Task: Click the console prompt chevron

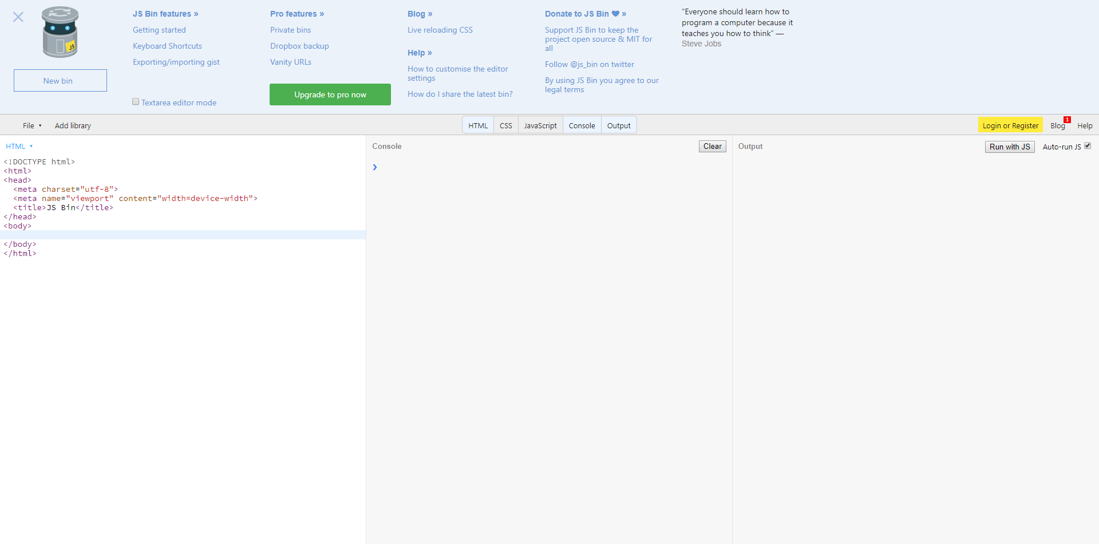Action: click(x=375, y=167)
